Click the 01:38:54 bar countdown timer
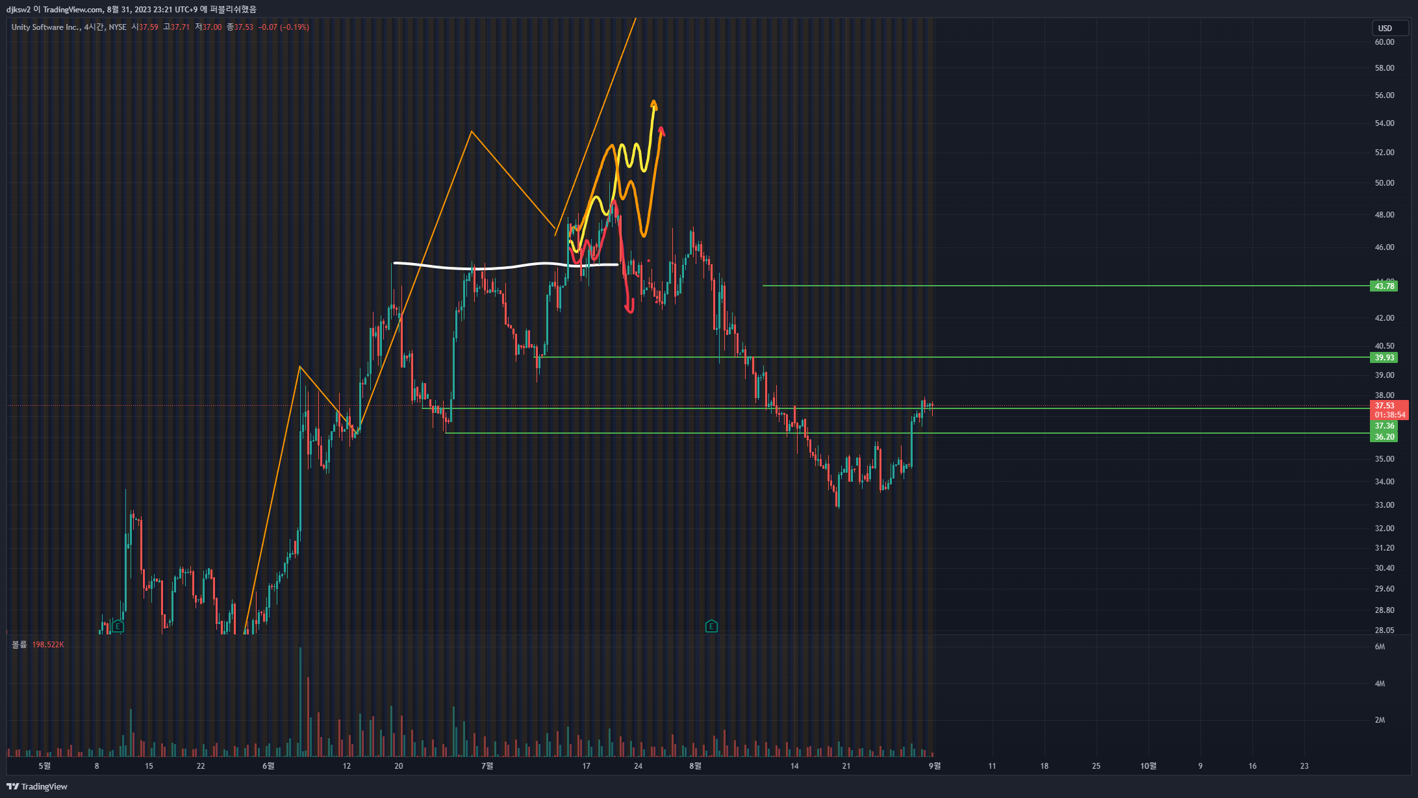Viewport: 1418px width, 798px height. [x=1389, y=415]
